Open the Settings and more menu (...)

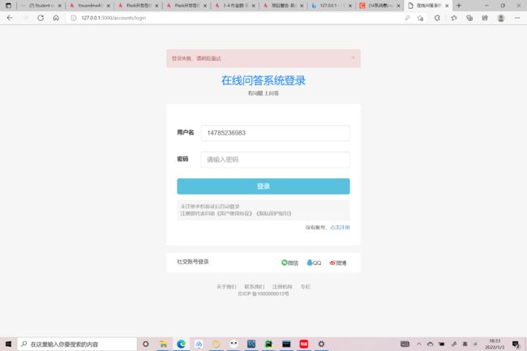tap(517, 18)
